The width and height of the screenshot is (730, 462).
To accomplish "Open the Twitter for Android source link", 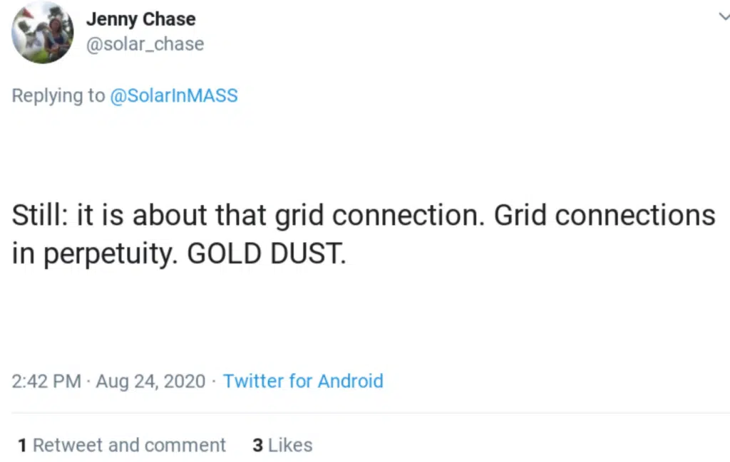I will click(303, 381).
